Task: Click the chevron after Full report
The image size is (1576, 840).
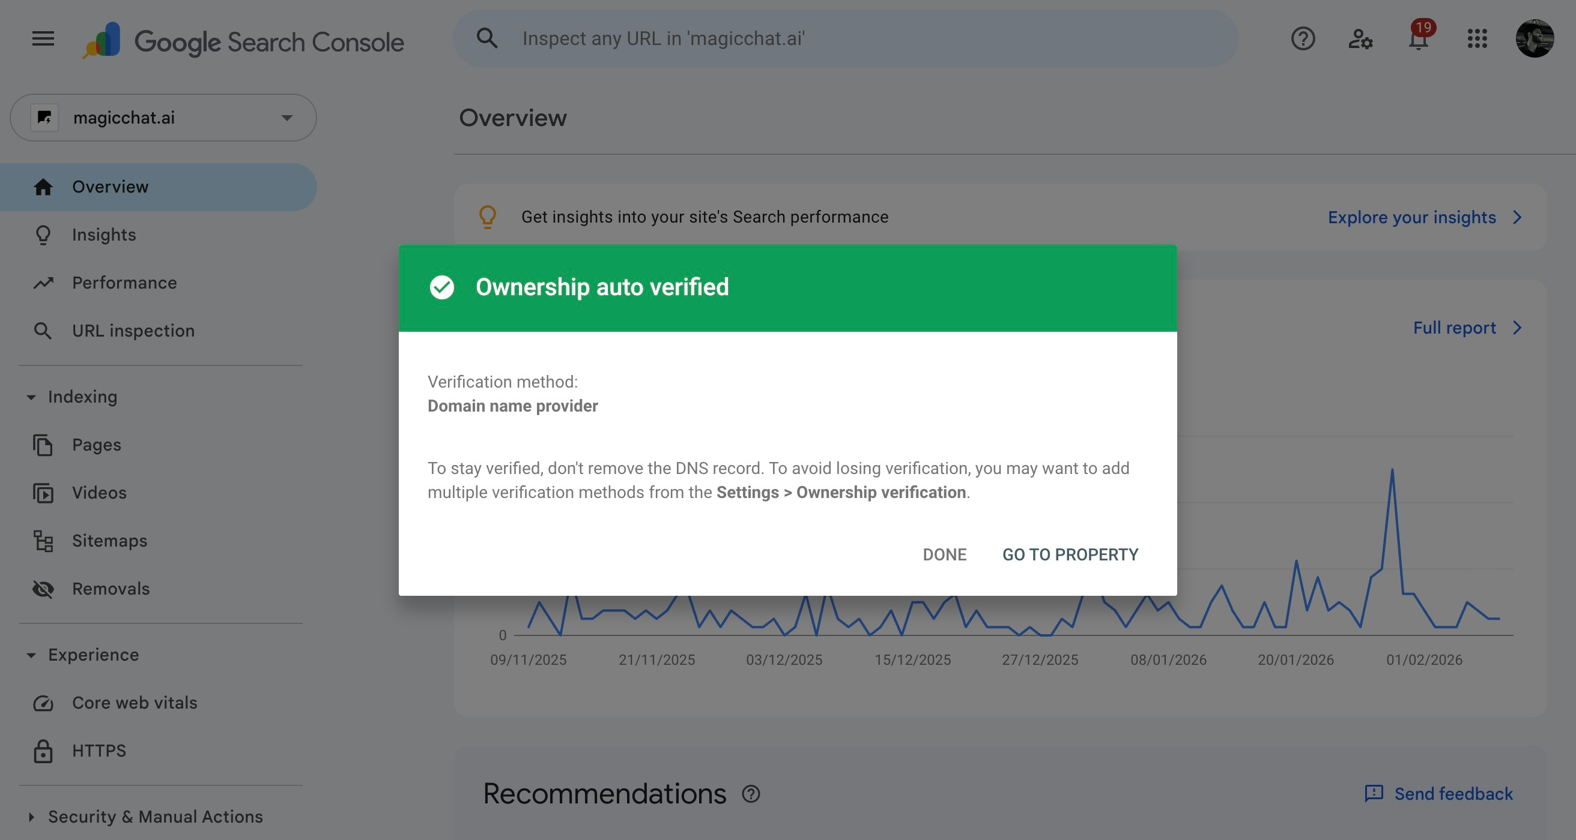Action: point(1517,328)
